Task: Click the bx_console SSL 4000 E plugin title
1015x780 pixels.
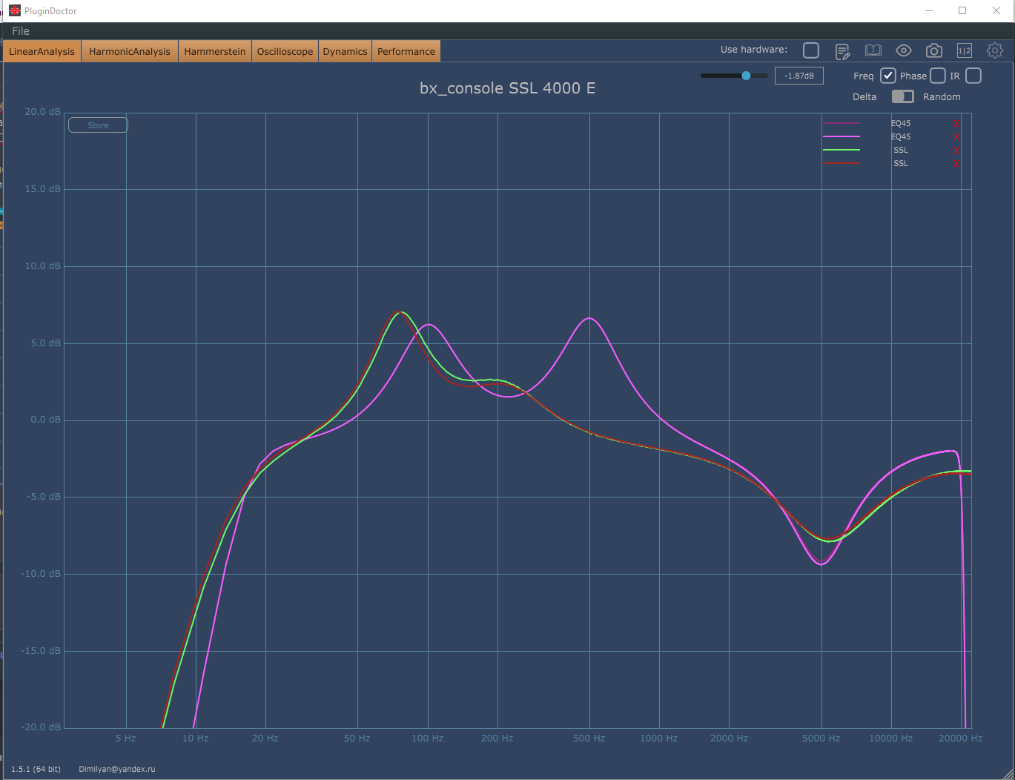Action: point(507,88)
